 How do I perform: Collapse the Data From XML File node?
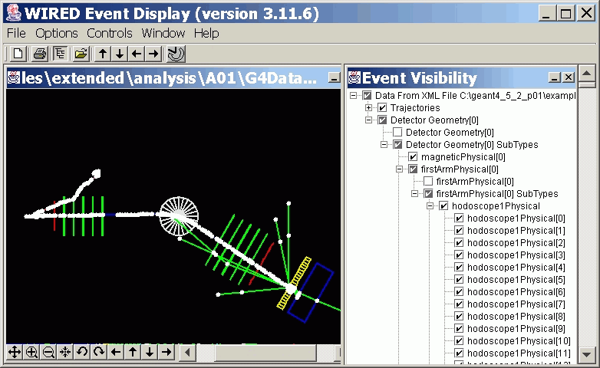point(354,96)
